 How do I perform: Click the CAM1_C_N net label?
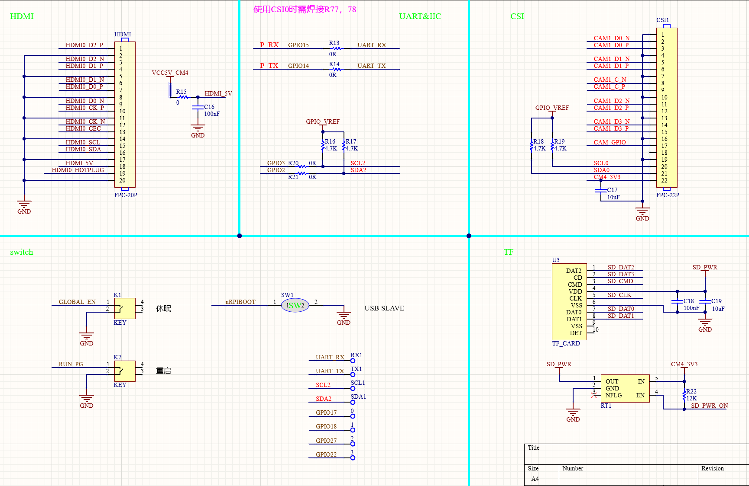[610, 80]
